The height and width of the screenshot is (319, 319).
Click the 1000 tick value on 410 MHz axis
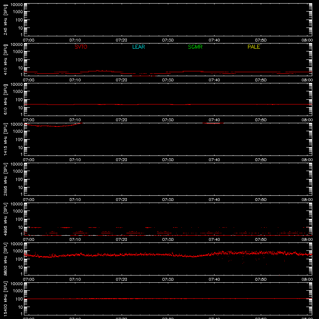tap(18, 52)
